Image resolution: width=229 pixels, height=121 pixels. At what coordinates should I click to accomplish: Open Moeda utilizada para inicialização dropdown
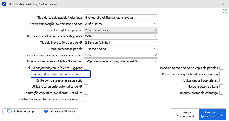(x=155, y=61)
